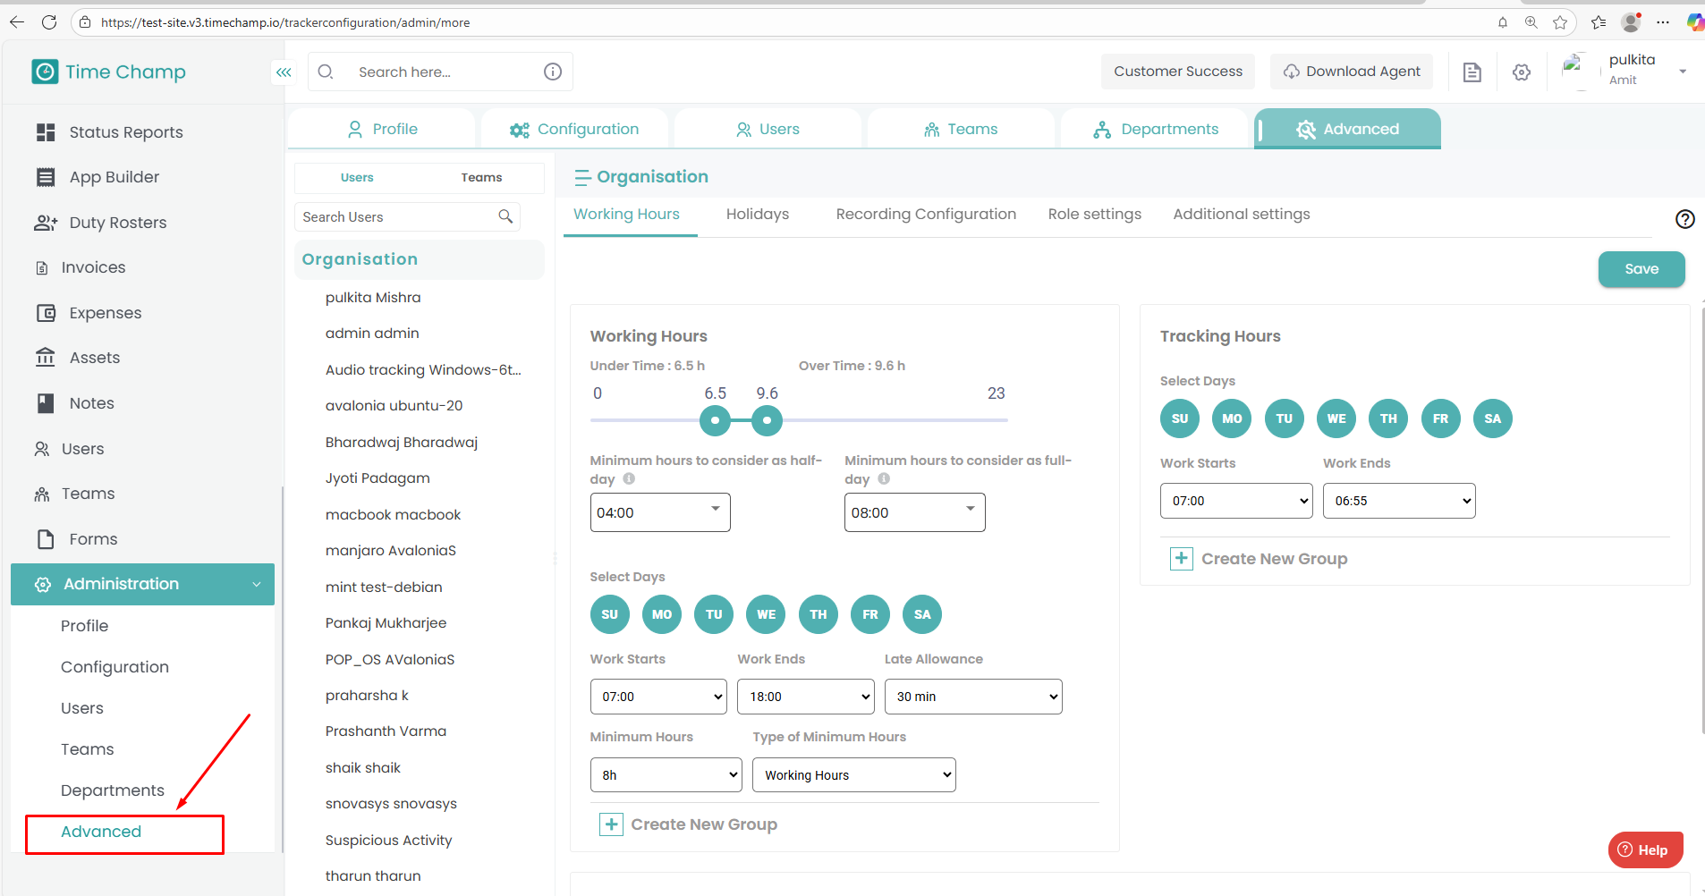Click the help question mark icon

(1684, 219)
